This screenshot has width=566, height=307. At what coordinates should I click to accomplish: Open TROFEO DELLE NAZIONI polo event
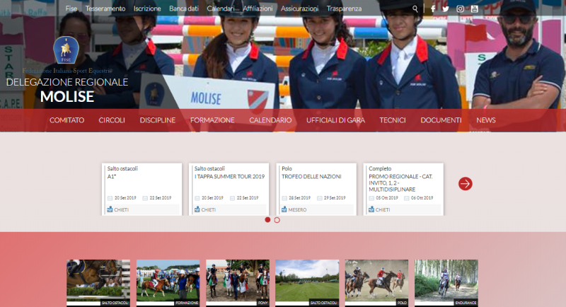tap(316, 190)
